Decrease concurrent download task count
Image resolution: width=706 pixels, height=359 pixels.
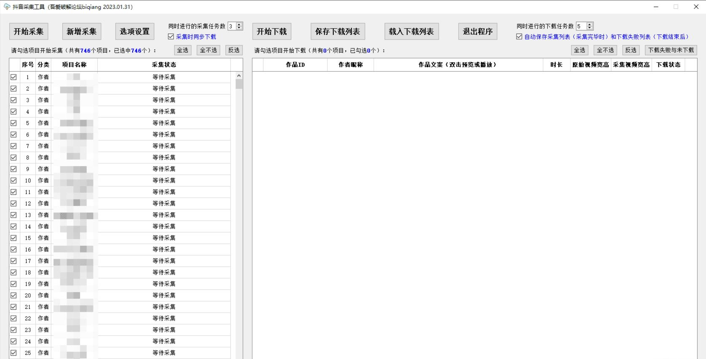pos(590,28)
